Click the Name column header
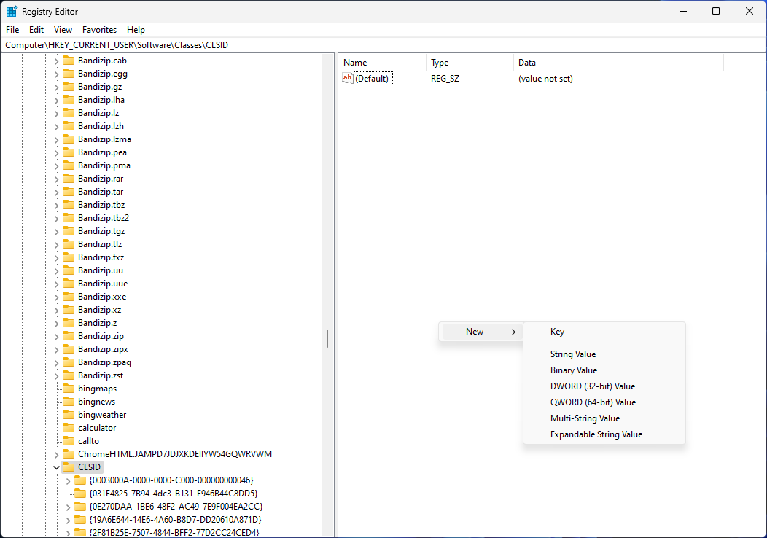Image resolution: width=767 pixels, height=538 pixels. point(383,63)
